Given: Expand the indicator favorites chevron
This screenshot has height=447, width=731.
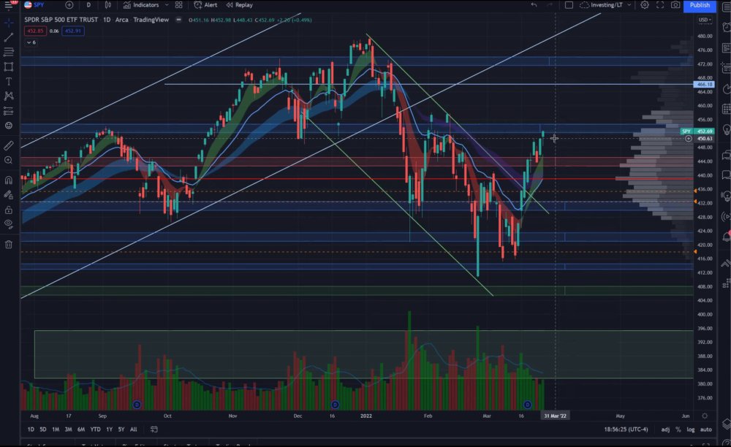Looking at the screenshot, I should pyautogui.click(x=167, y=5).
